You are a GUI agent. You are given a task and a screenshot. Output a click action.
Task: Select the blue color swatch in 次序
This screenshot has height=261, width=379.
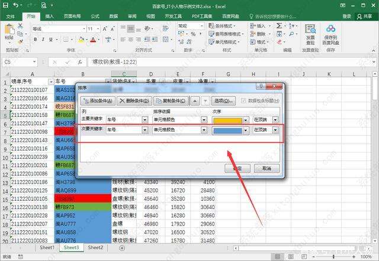pos(227,130)
